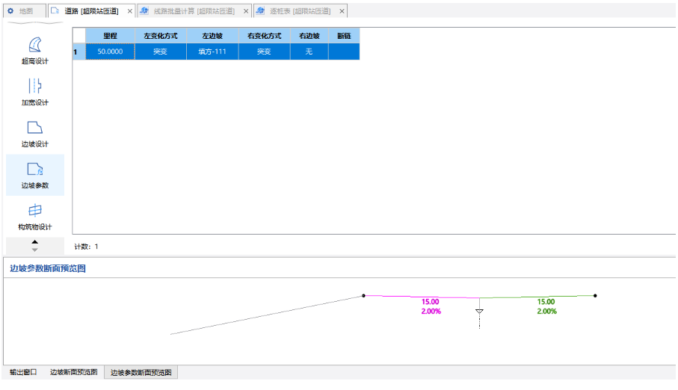
Task: Select row header number 1
Action: pos(78,52)
